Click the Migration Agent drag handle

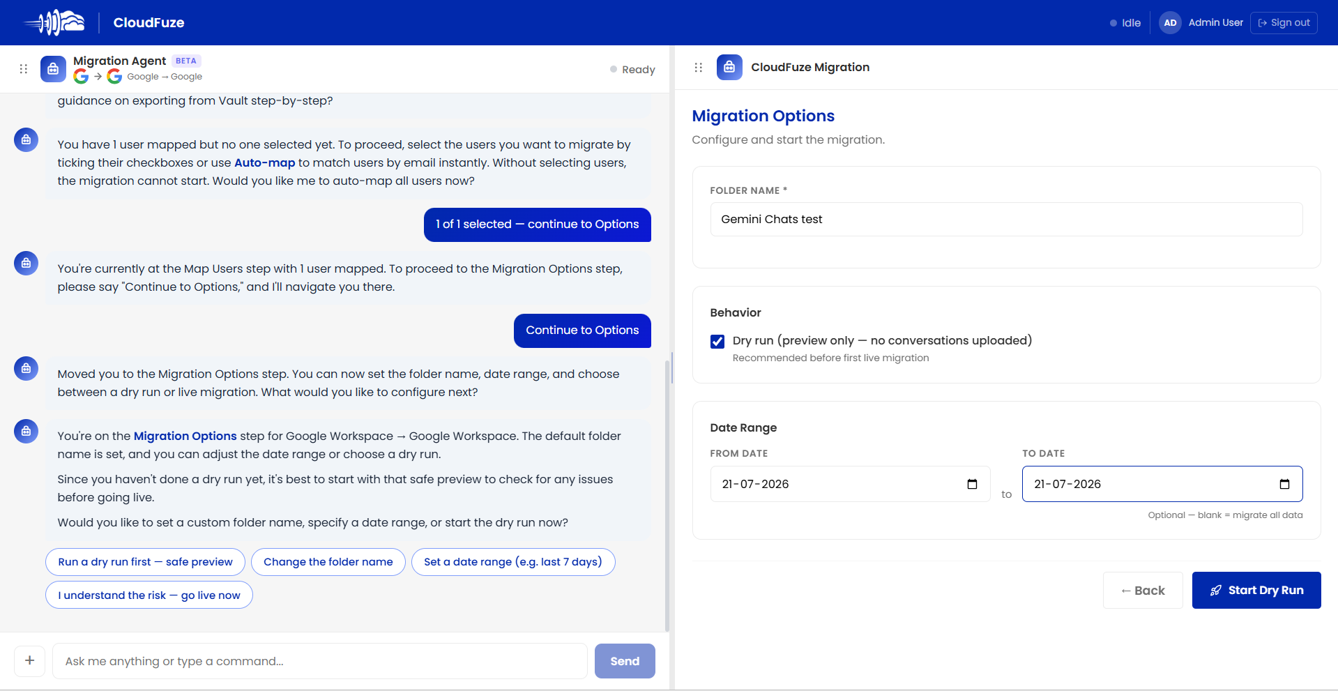point(24,69)
